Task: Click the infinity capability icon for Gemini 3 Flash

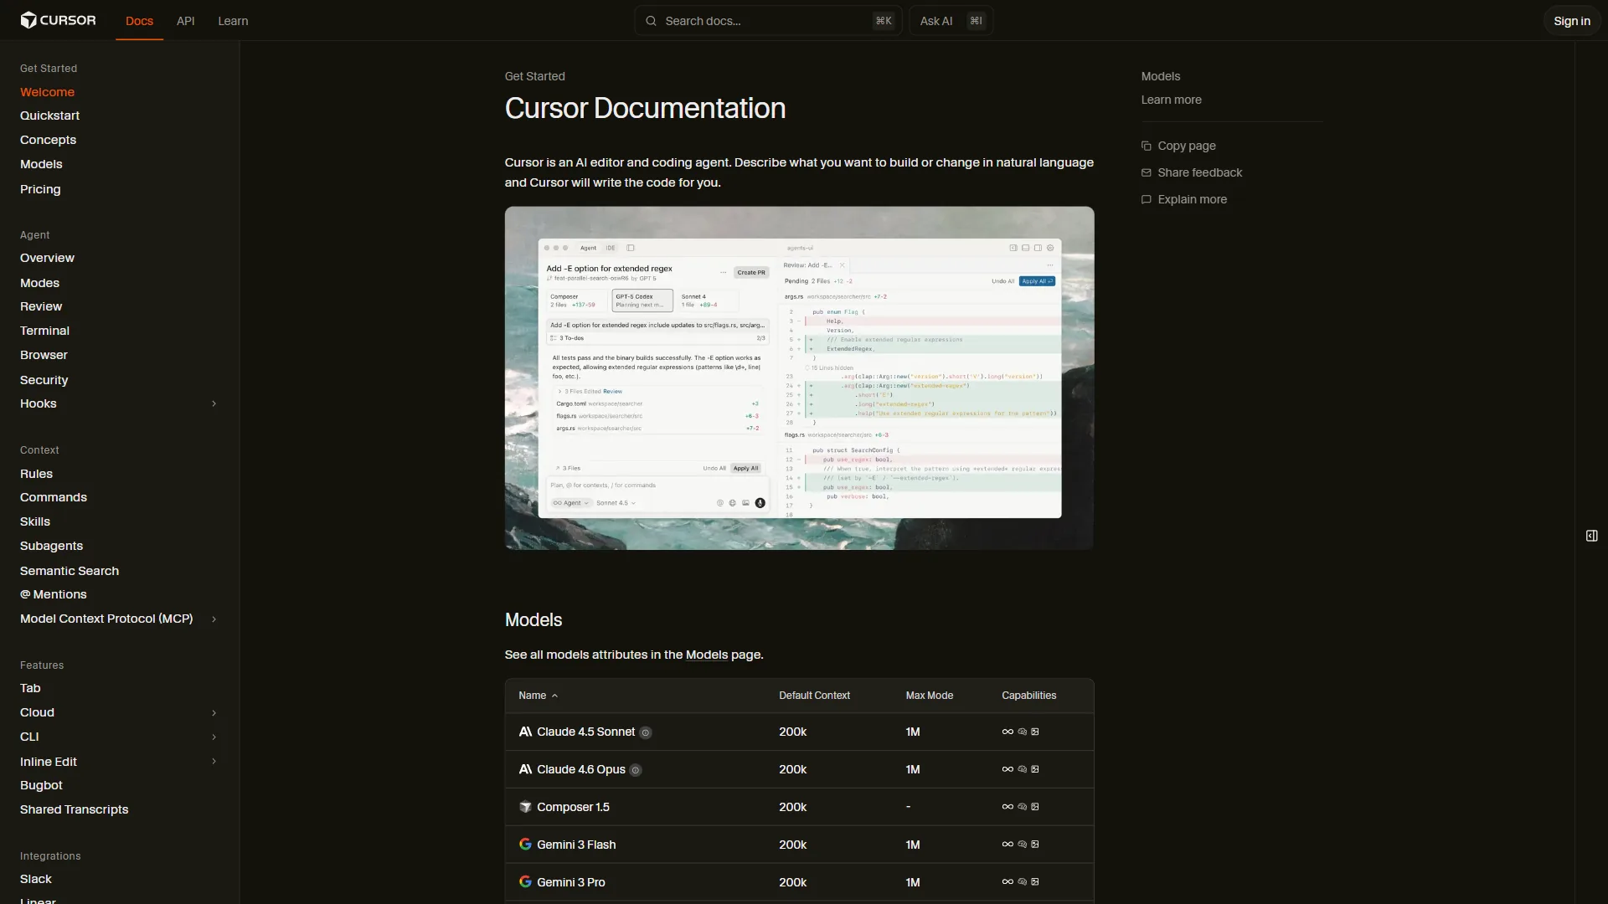Action: pyautogui.click(x=1008, y=845)
